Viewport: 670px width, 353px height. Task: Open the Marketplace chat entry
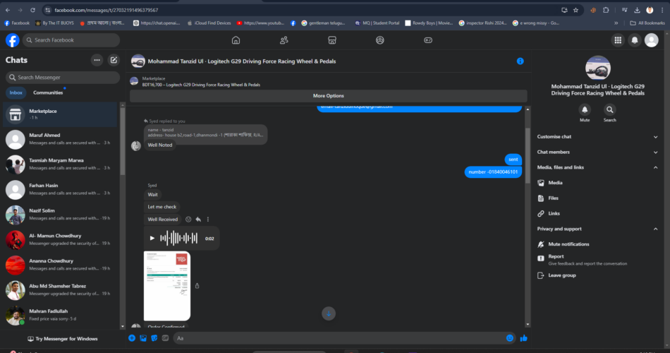[x=60, y=114]
